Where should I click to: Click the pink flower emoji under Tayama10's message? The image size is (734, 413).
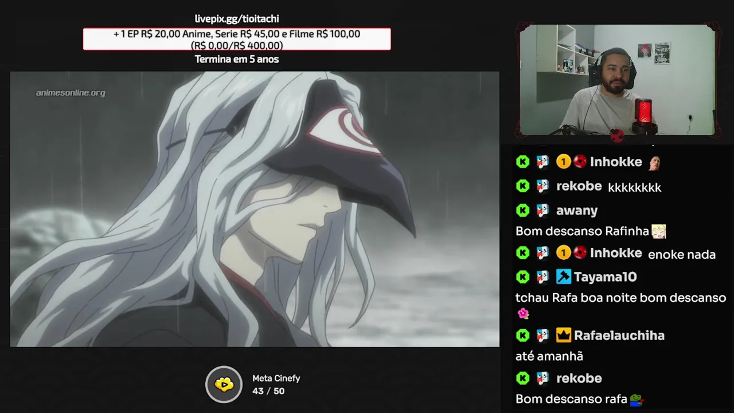click(522, 314)
